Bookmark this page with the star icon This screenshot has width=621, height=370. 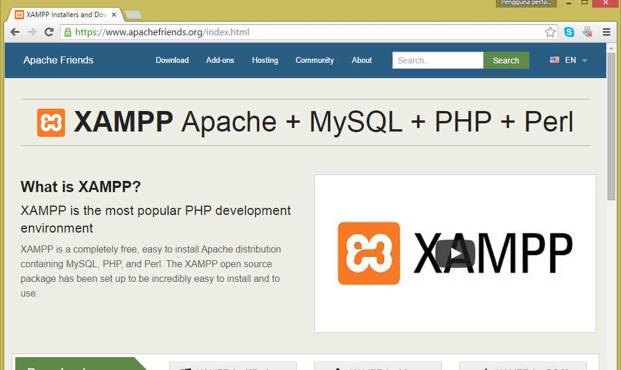point(550,32)
